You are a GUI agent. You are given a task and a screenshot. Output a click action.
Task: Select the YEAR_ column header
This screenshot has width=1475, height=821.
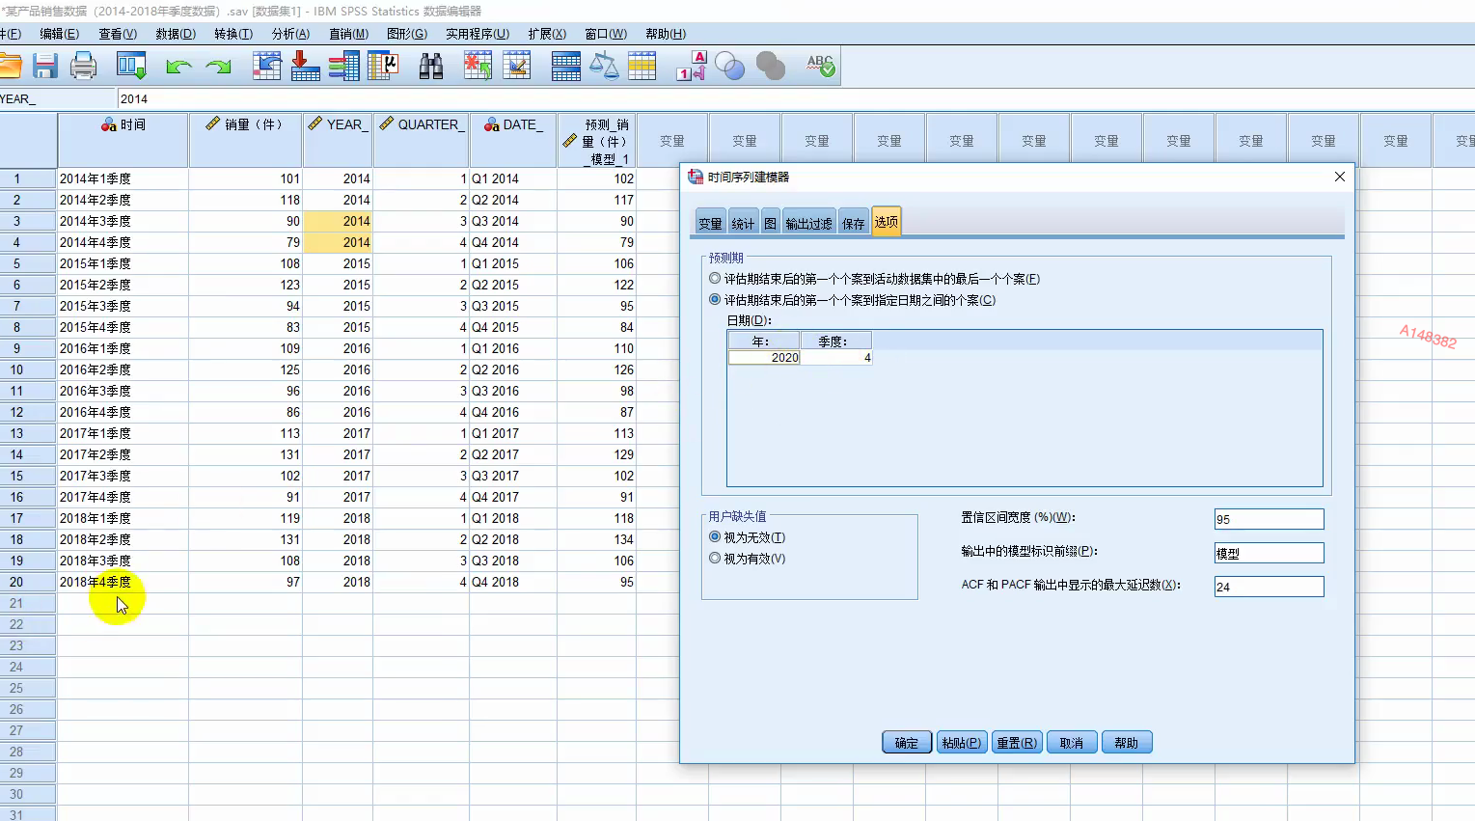click(338, 141)
